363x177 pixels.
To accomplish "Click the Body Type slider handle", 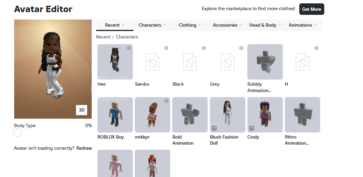I will pyautogui.click(x=18, y=133).
